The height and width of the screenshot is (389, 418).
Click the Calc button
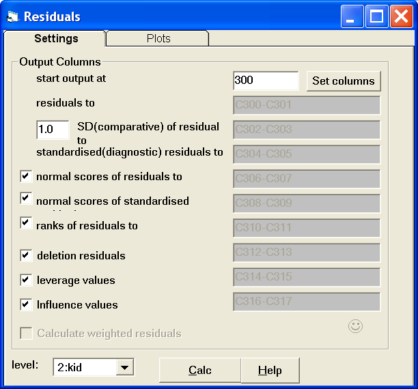point(200,371)
